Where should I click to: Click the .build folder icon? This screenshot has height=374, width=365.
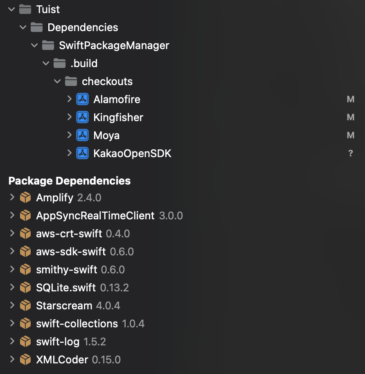59,63
